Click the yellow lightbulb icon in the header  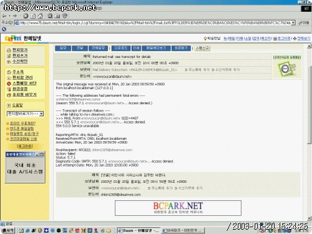coord(205,39)
